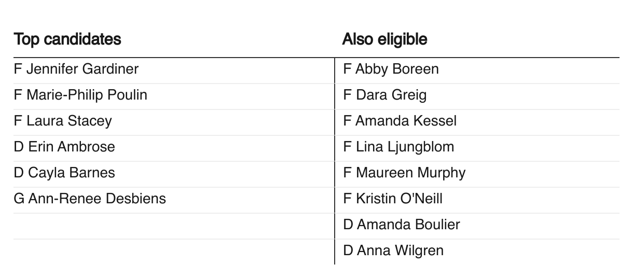The height and width of the screenshot is (278, 633).
Task: Click the Top candidates column header
Action: point(67,39)
